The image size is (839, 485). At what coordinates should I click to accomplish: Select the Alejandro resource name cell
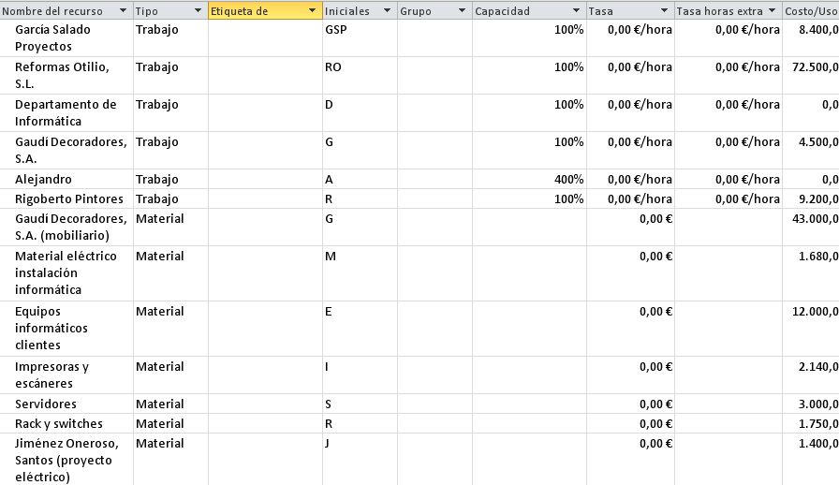[x=66, y=179]
